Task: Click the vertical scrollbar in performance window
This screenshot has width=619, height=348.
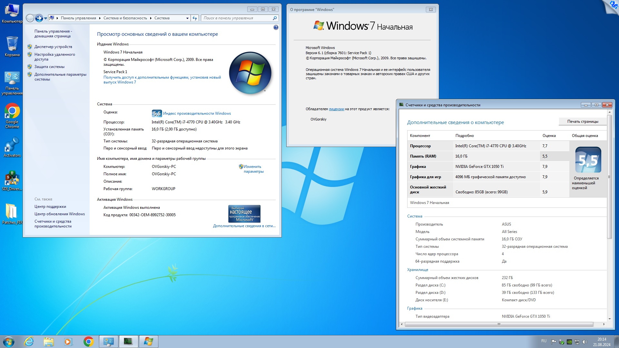Action: coord(609,177)
